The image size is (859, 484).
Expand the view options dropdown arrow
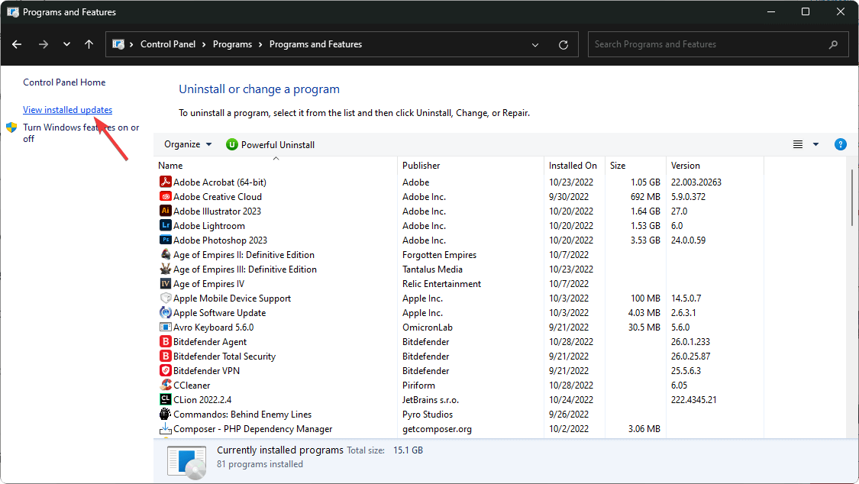pos(815,144)
